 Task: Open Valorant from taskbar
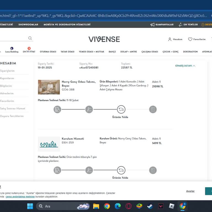[x=161, y=206]
